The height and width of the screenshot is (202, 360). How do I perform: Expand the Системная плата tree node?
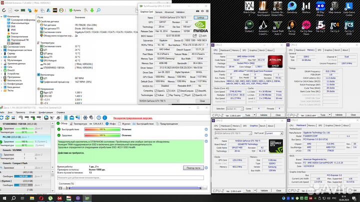[2, 47]
